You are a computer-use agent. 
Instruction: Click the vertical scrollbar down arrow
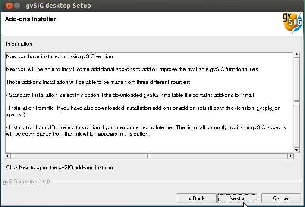pos(296,150)
